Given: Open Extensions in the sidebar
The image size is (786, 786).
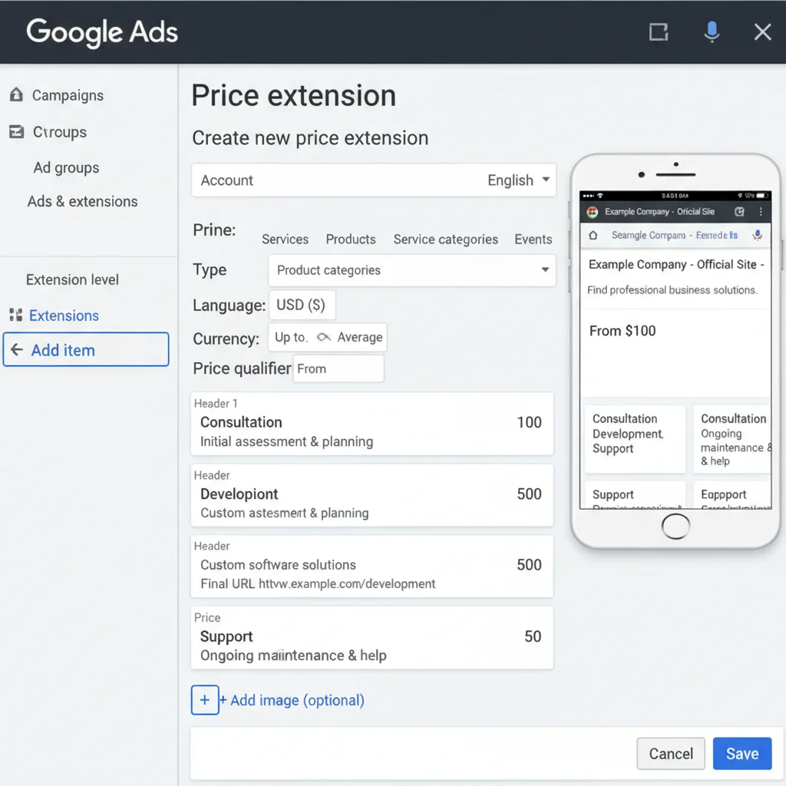Looking at the screenshot, I should coord(64,315).
